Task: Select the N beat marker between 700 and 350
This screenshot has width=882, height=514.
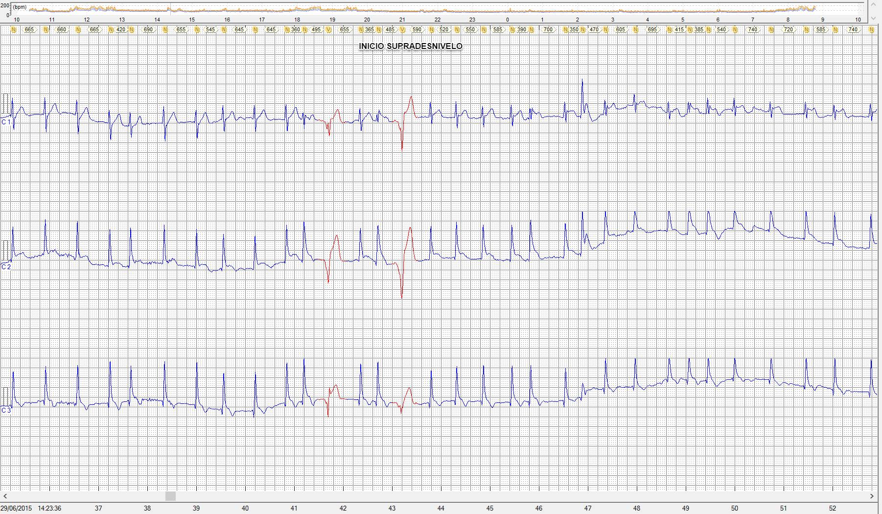Action: pyautogui.click(x=565, y=29)
